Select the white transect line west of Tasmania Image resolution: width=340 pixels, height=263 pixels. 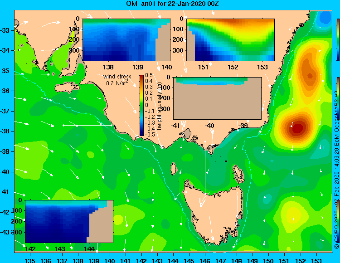pyautogui.click(x=162, y=192)
